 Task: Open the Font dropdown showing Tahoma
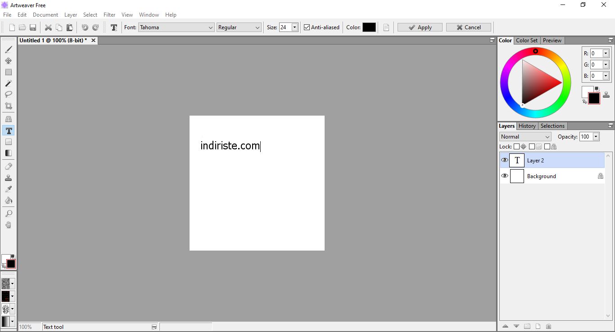click(x=176, y=27)
